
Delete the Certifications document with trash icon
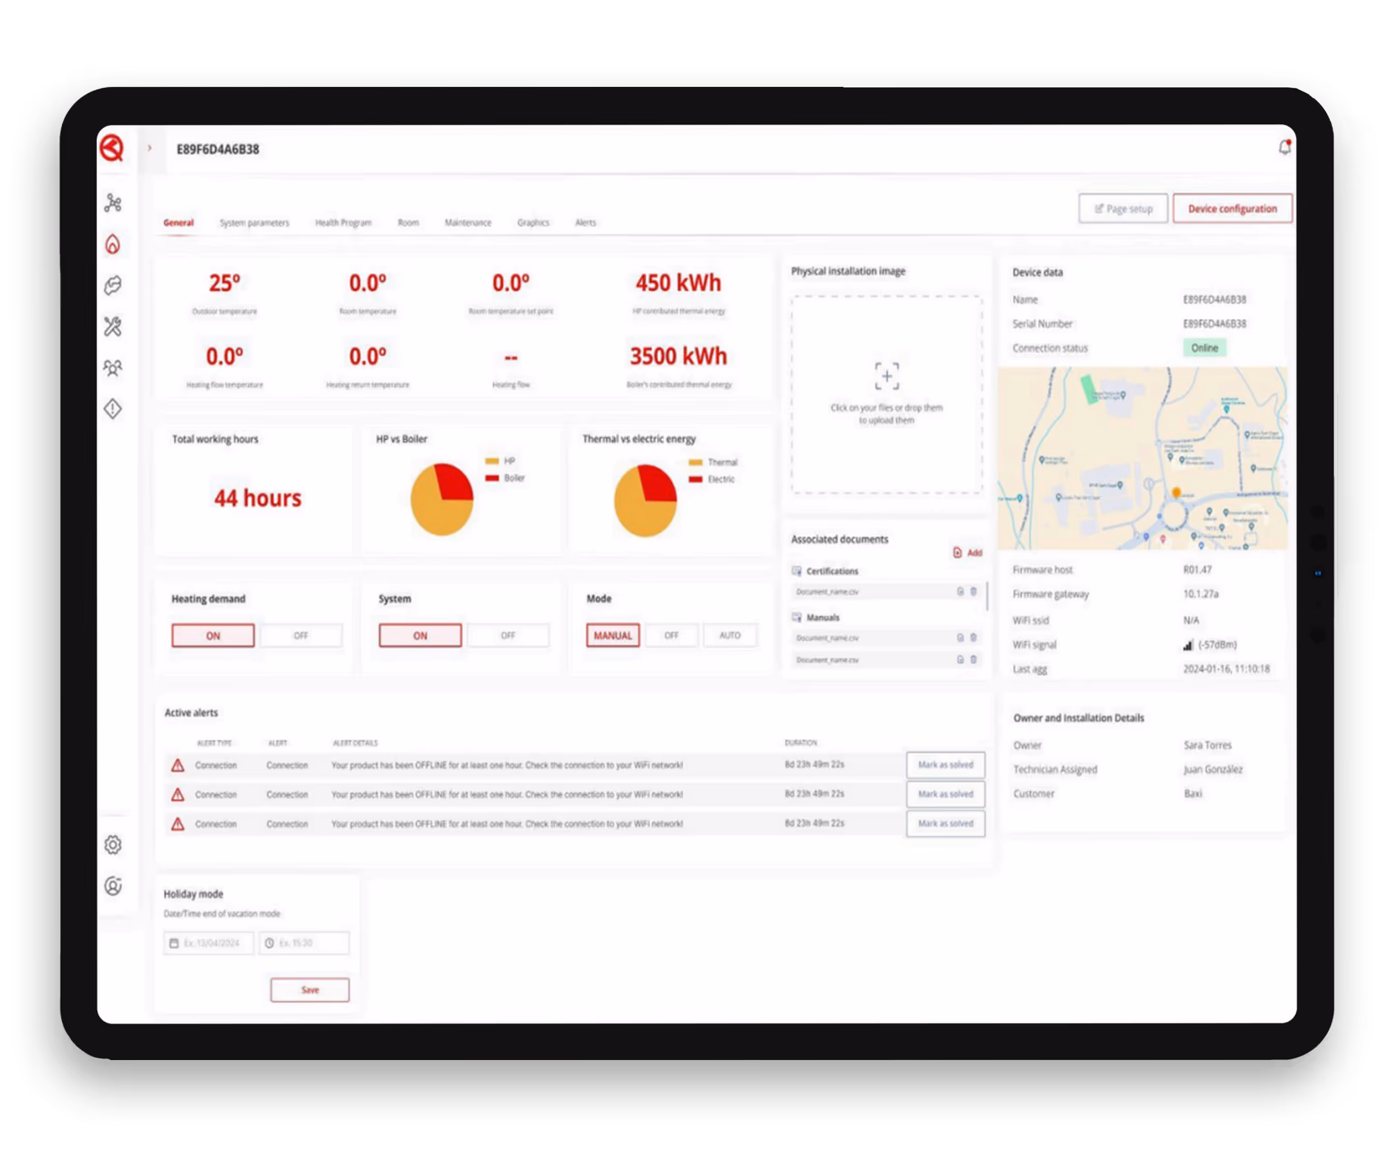[973, 592]
